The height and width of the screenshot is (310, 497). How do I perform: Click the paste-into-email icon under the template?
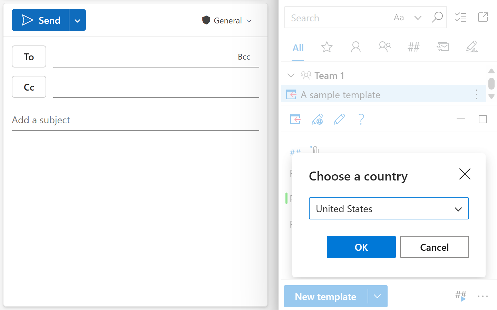(295, 119)
